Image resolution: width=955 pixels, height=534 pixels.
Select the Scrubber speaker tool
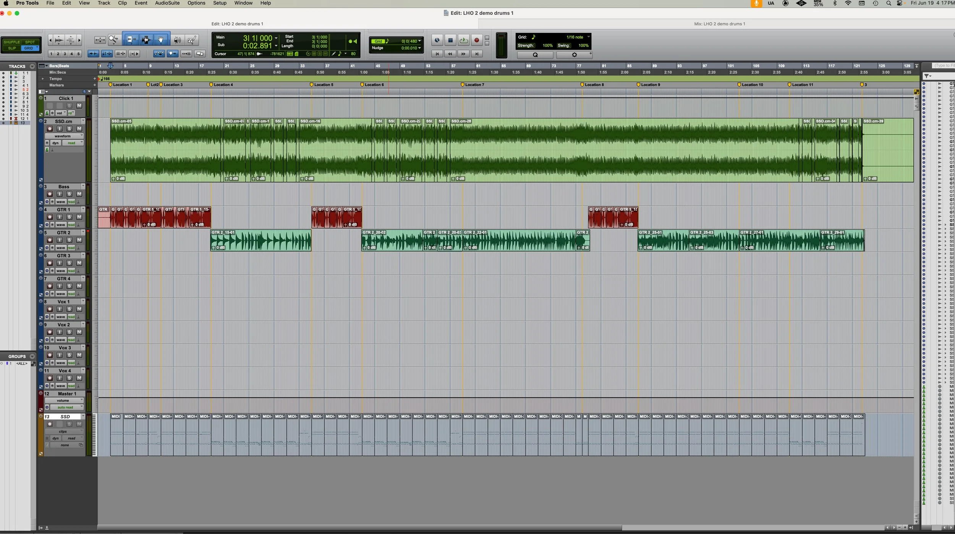pos(177,40)
